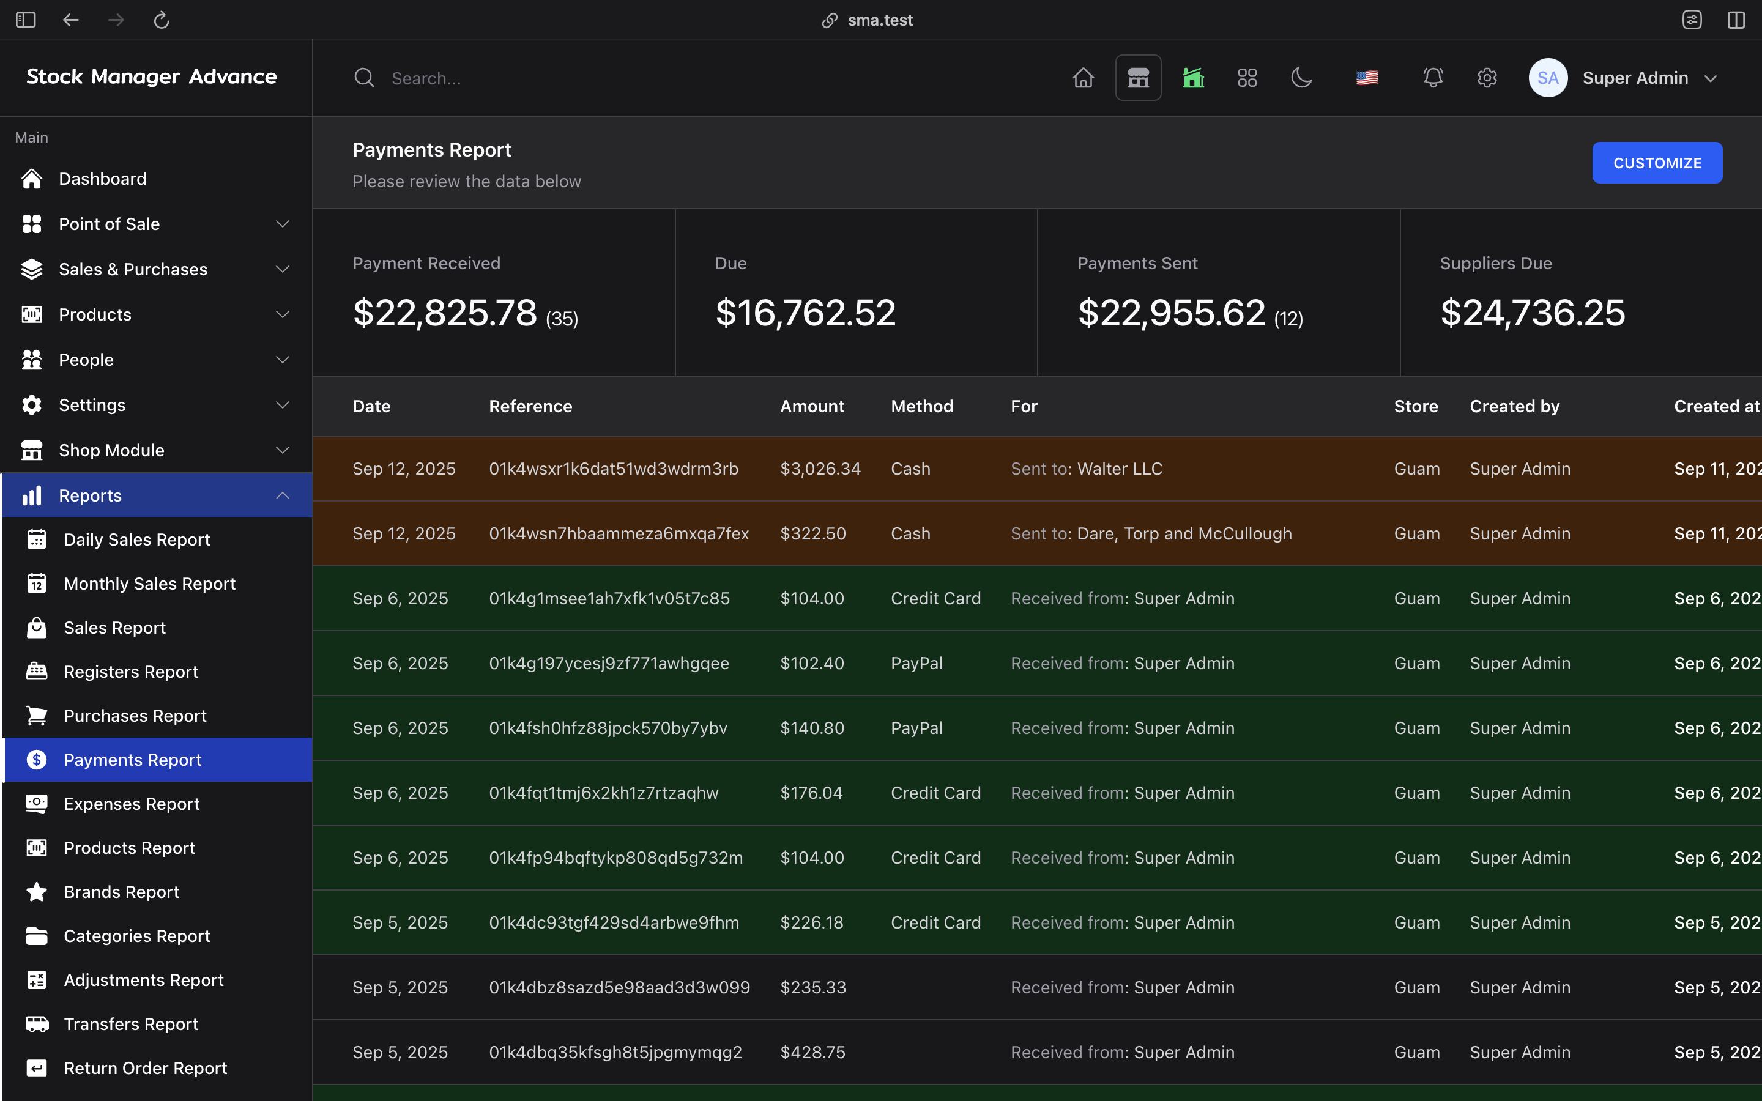Open notifications bell icon
1762x1101 pixels.
(1433, 78)
